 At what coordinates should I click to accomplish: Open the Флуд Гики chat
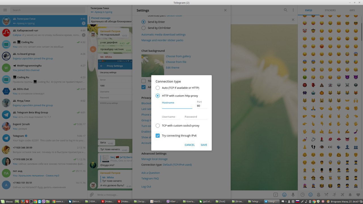tap(44, 103)
